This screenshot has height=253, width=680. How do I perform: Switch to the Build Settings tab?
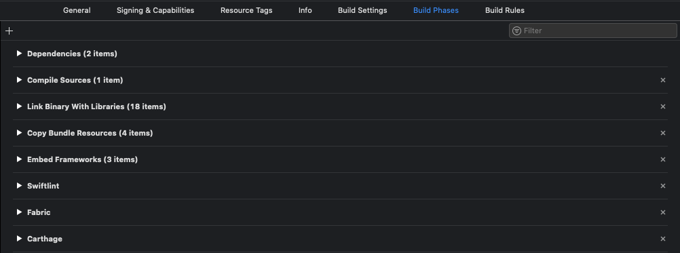tap(362, 10)
